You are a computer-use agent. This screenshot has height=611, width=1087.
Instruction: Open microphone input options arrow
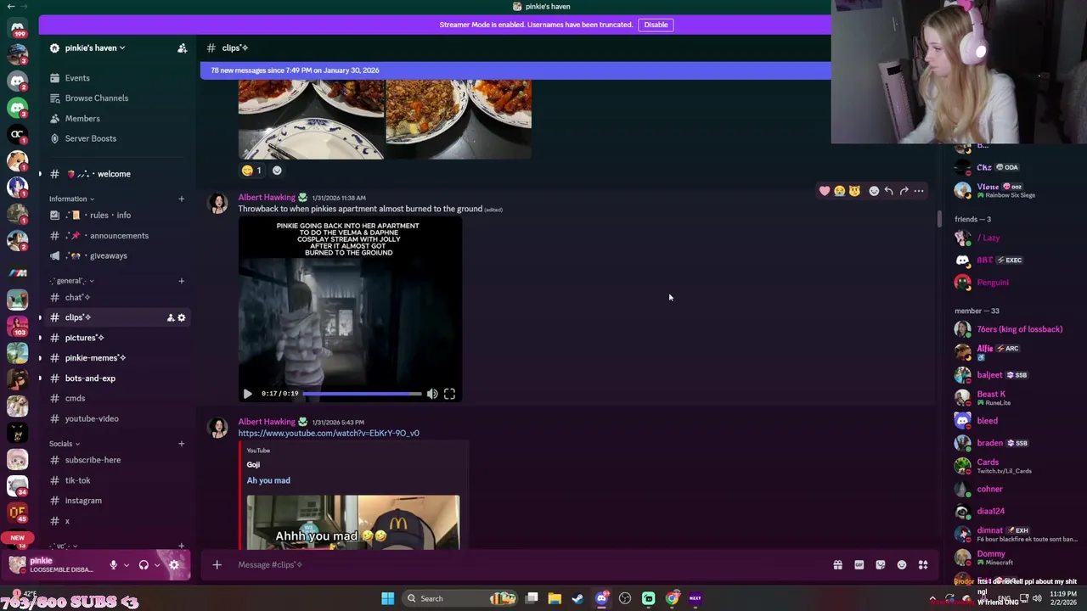tap(127, 565)
